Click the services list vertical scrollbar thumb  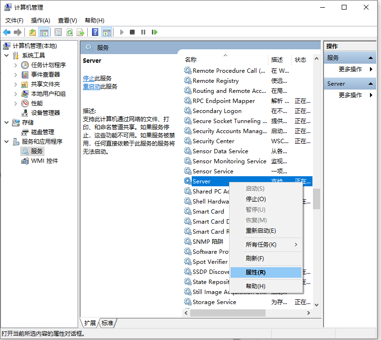tap(316, 198)
